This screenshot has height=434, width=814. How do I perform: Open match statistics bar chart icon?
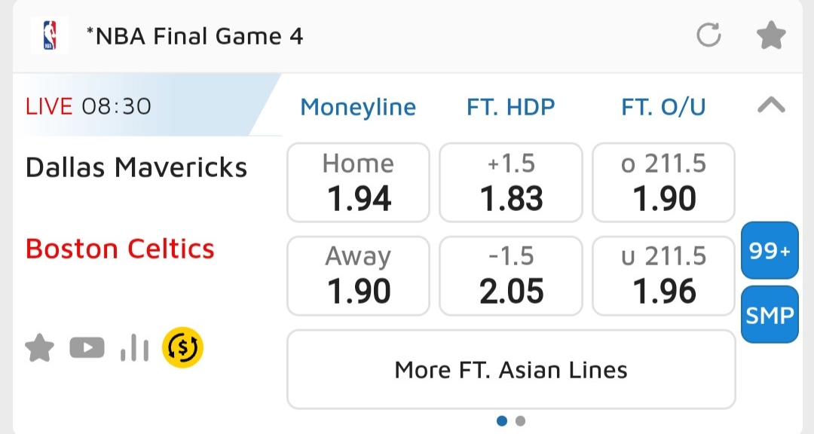coord(134,348)
